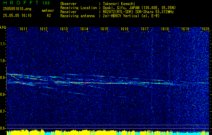
Task: Click the 1615 time marker
Action: (104, 29)
